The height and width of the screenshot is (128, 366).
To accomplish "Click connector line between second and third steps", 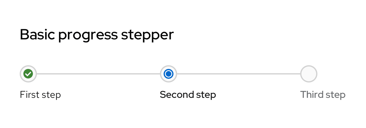I will coord(238,74).
